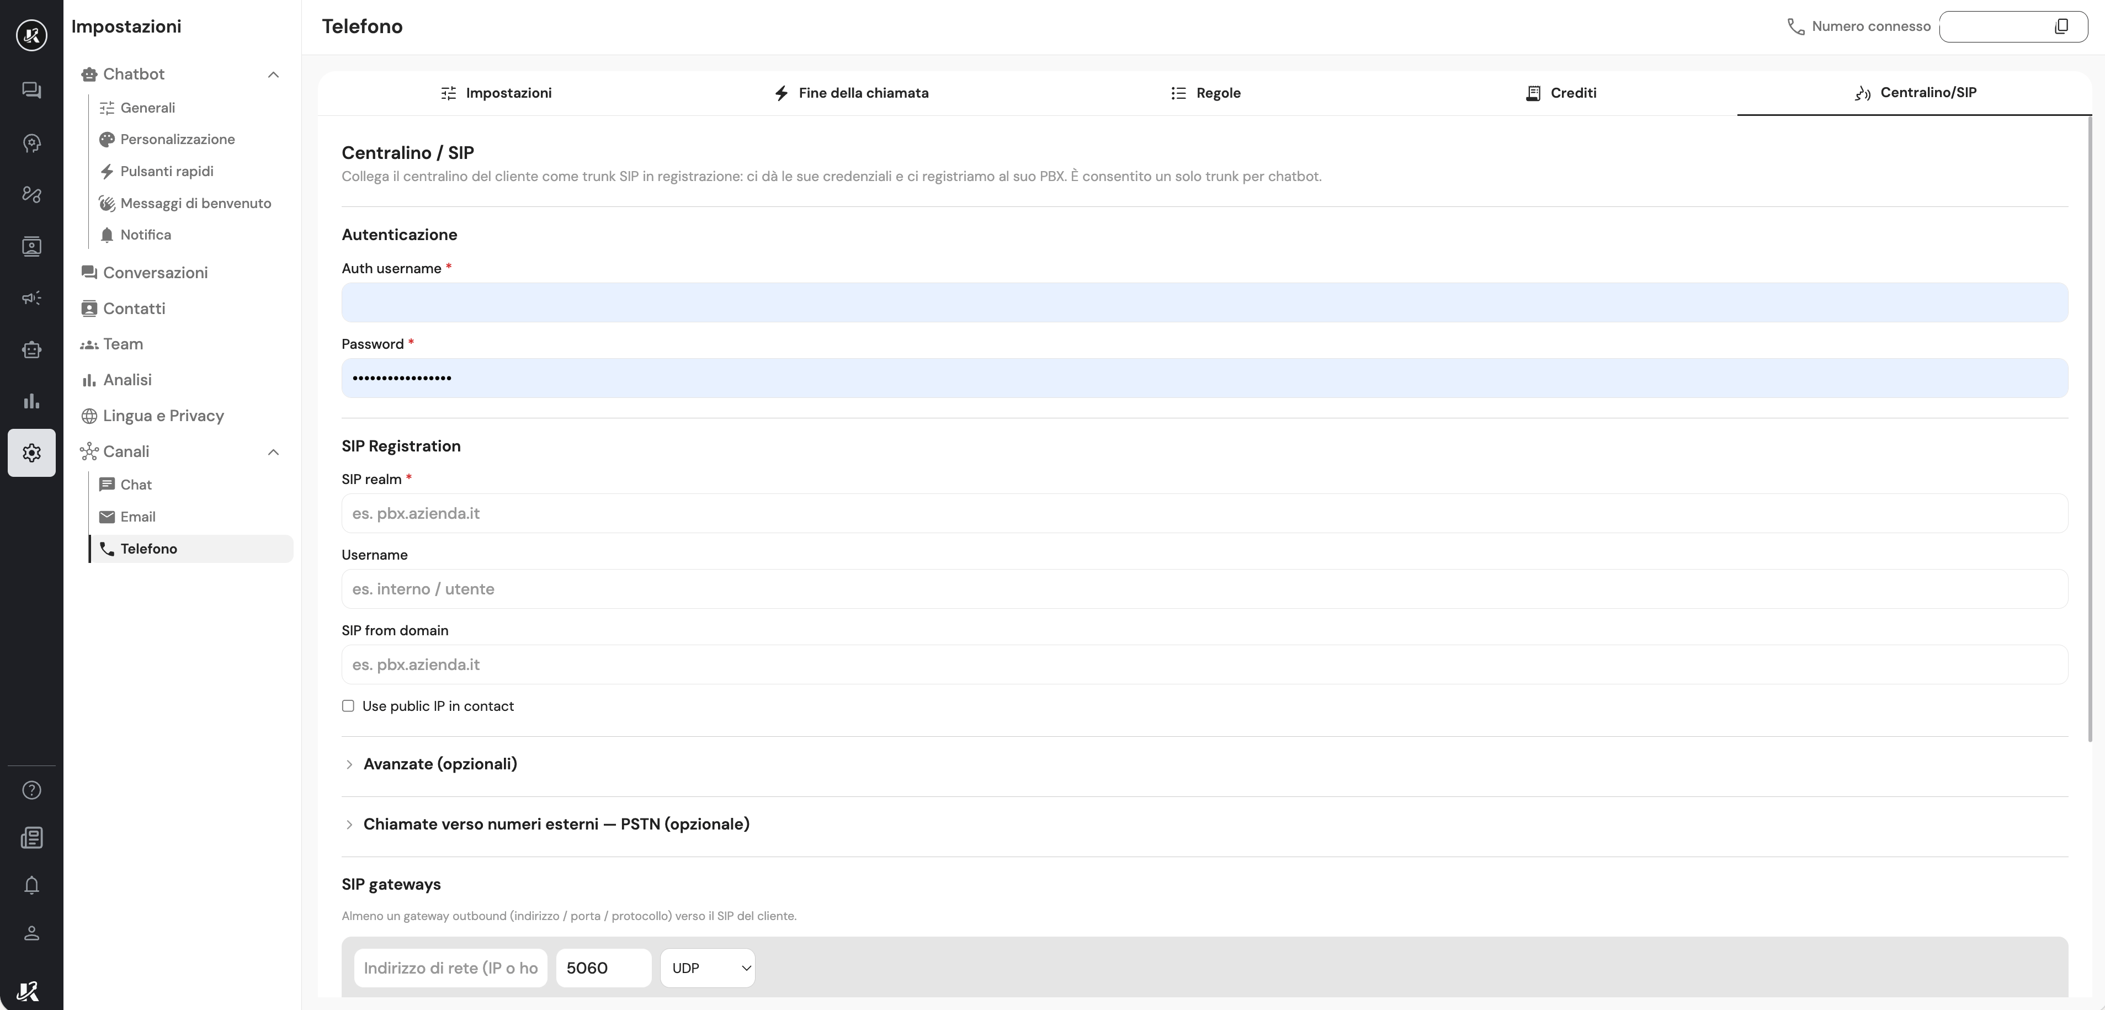Click the gateway port field showing 5060
This screenshot has width=2105, height=1010.
603,968
